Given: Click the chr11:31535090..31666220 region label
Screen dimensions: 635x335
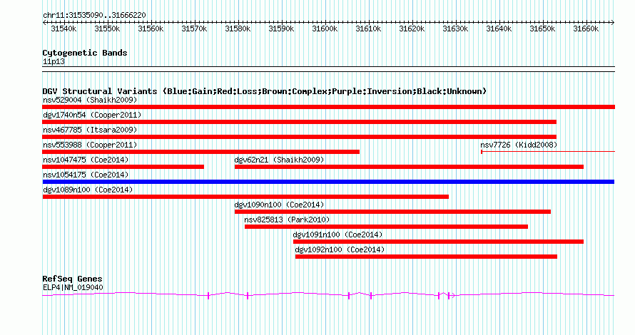Looking at the screenshot, I should 94,16.
